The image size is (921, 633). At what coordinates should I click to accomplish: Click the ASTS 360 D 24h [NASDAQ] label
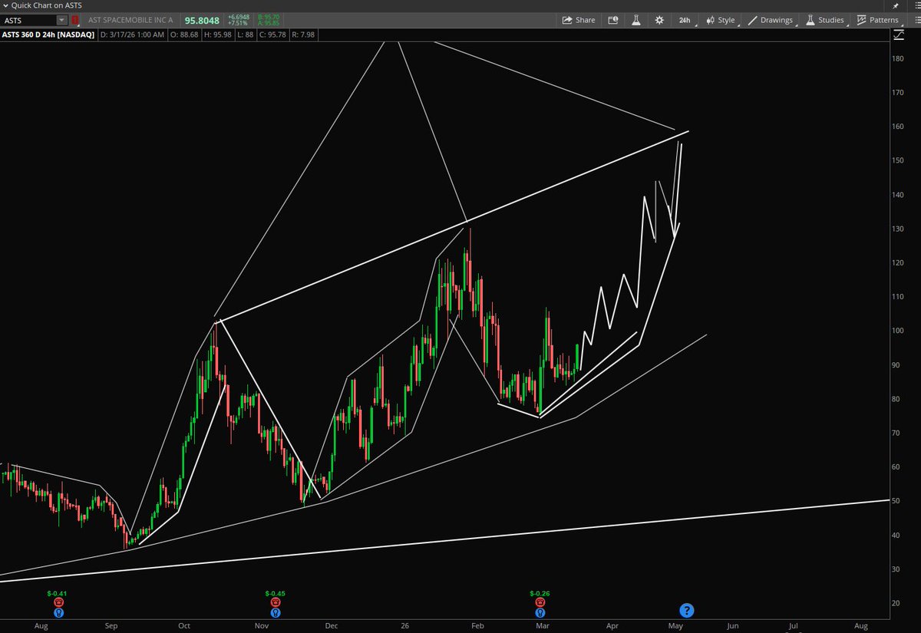(x=47, y=34)
